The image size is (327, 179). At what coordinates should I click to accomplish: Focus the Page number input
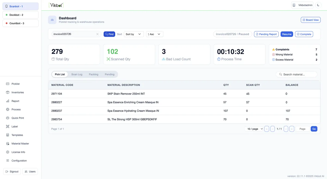(x=302, y=129)
